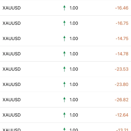
Task: Click the green arrow in the -26.82 row
Action: (65, 100)
